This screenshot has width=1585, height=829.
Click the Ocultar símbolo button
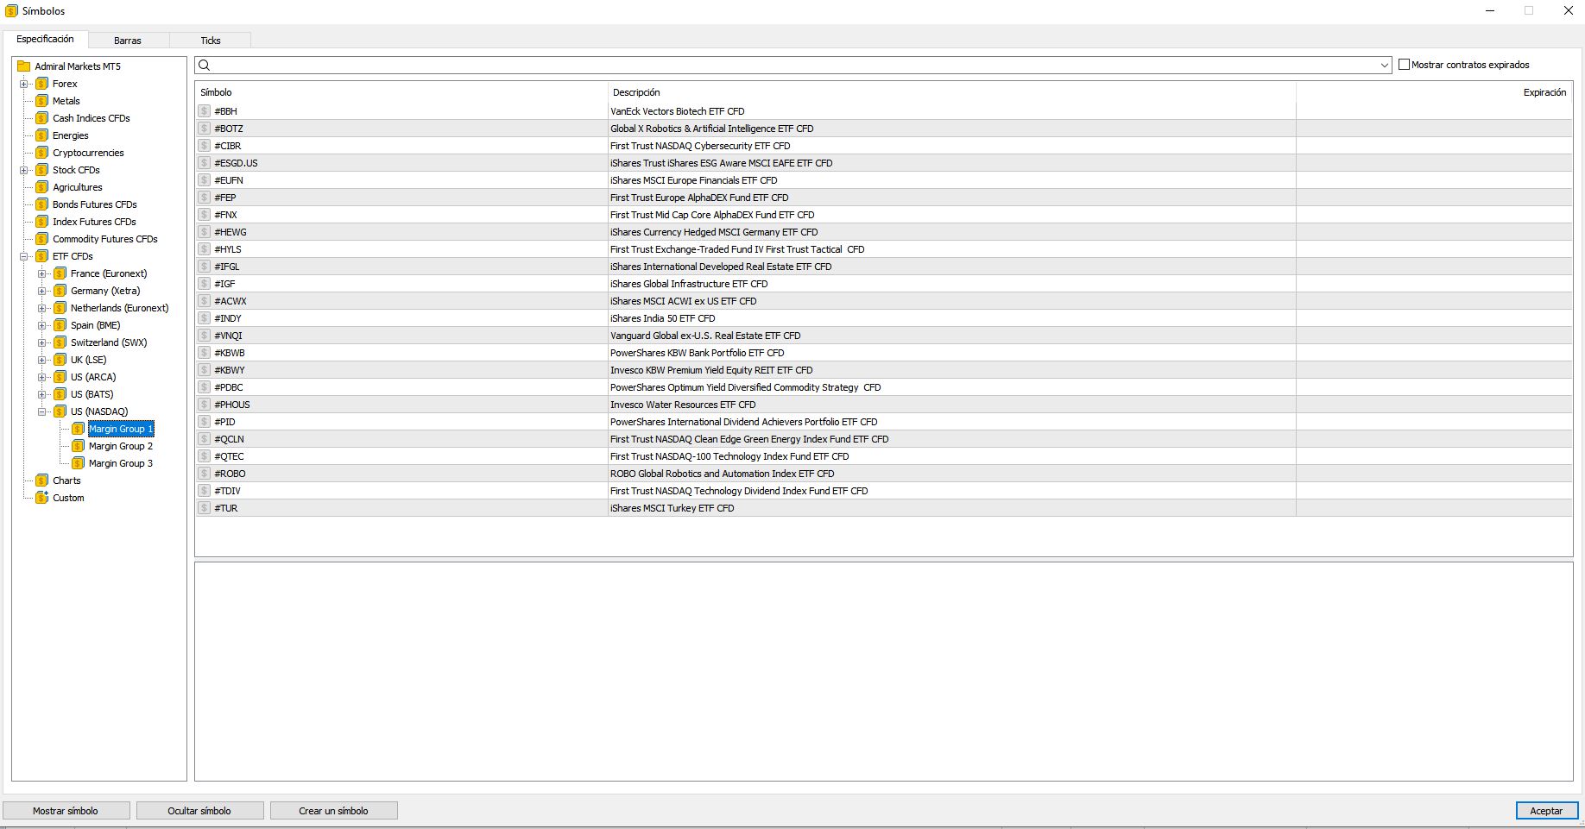[200, 811]
